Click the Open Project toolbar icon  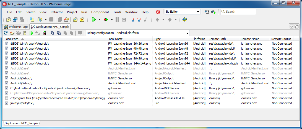[x=67, y=20]
